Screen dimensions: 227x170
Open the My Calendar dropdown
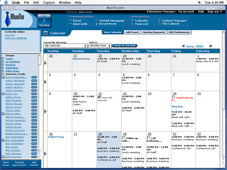click(66, 46)
